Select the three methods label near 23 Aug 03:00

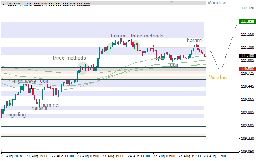[x=69, y=58]
